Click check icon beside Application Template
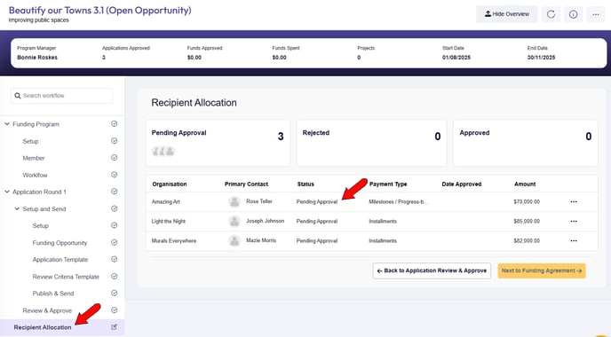 click(x=115, y=259)
